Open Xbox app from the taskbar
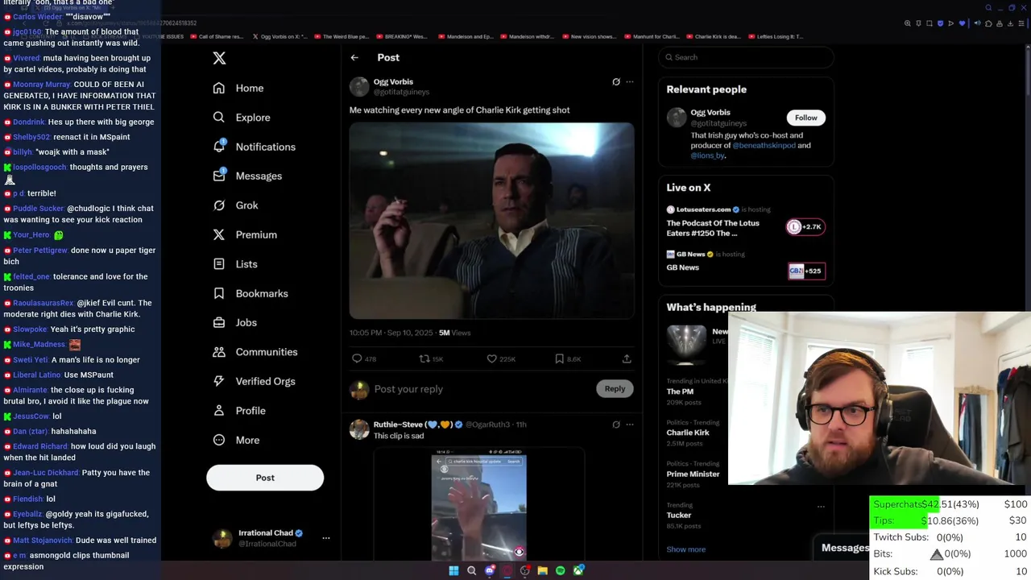1031x580 pixels. pyautogui.click(x=578, y=571)
